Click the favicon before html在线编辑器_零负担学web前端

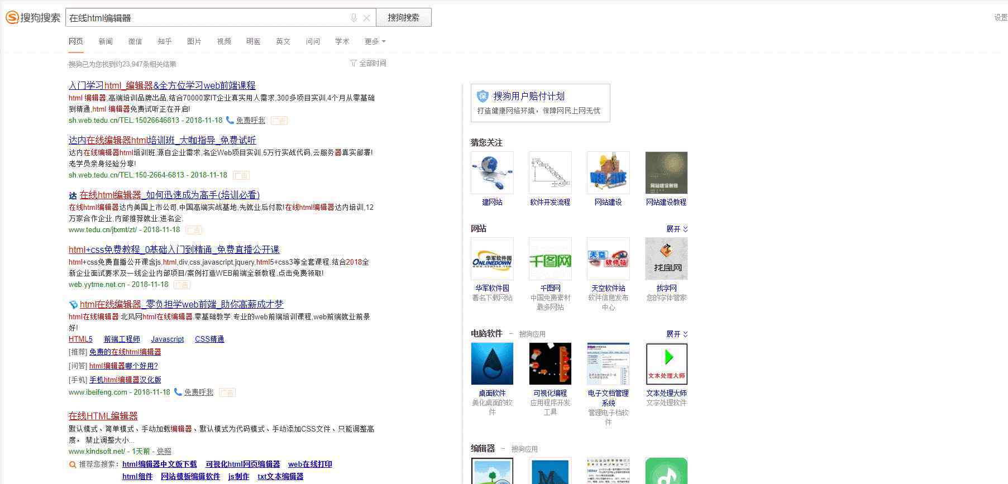73,305
